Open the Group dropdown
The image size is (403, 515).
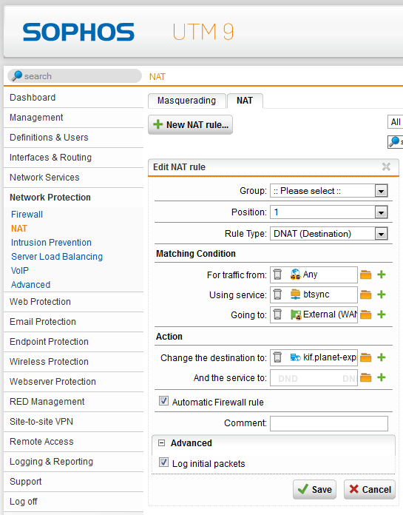click(x=329, y=191)
